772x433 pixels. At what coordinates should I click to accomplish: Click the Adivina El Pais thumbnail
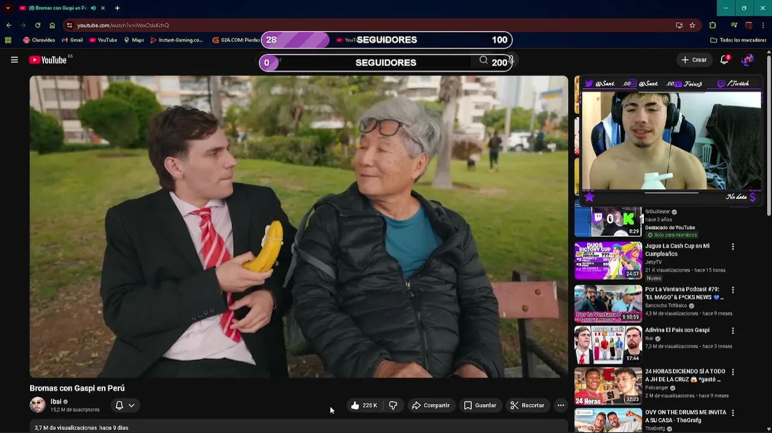coord(608,344)
